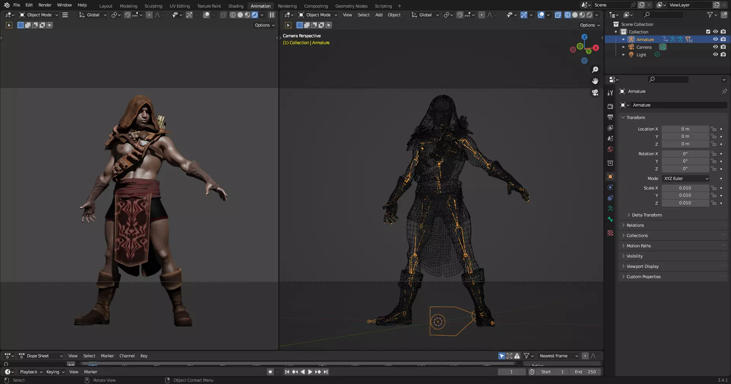The width and height of the screenshot is (731, 384).
Task: Click the Armature object icon in the outliner
Action: [631, 39]
